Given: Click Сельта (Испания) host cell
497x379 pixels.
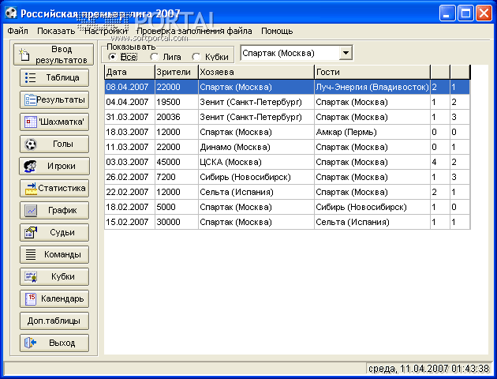Looking at the screenshot, I should tap(256, 192).
